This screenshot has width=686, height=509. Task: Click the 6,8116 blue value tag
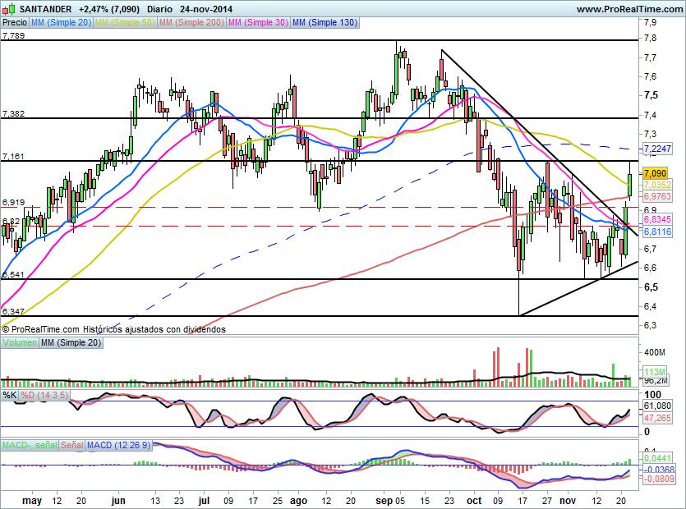click(657, 232)
